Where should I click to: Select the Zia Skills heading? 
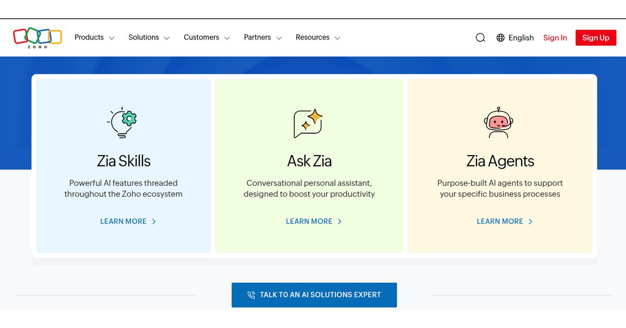(124, 161)
